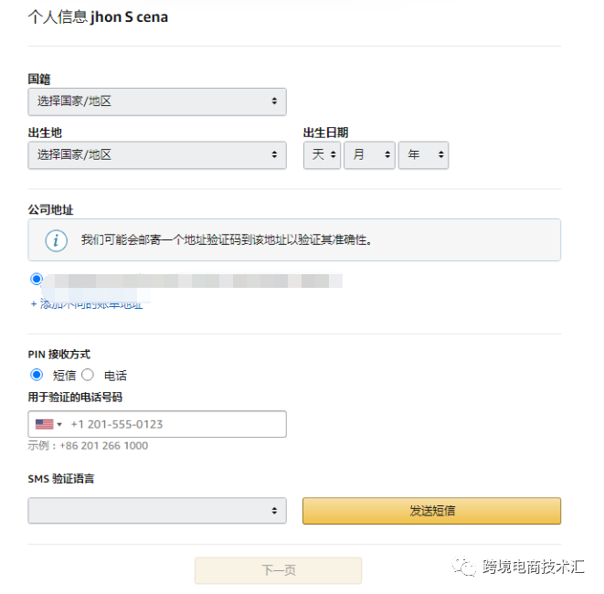The height and width of the screenshot is (594, 604).
Task: Click the WeChat logo watermark icon
Action: coord(467,567)
